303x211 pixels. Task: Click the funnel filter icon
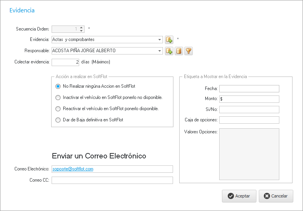pos(189,51)
